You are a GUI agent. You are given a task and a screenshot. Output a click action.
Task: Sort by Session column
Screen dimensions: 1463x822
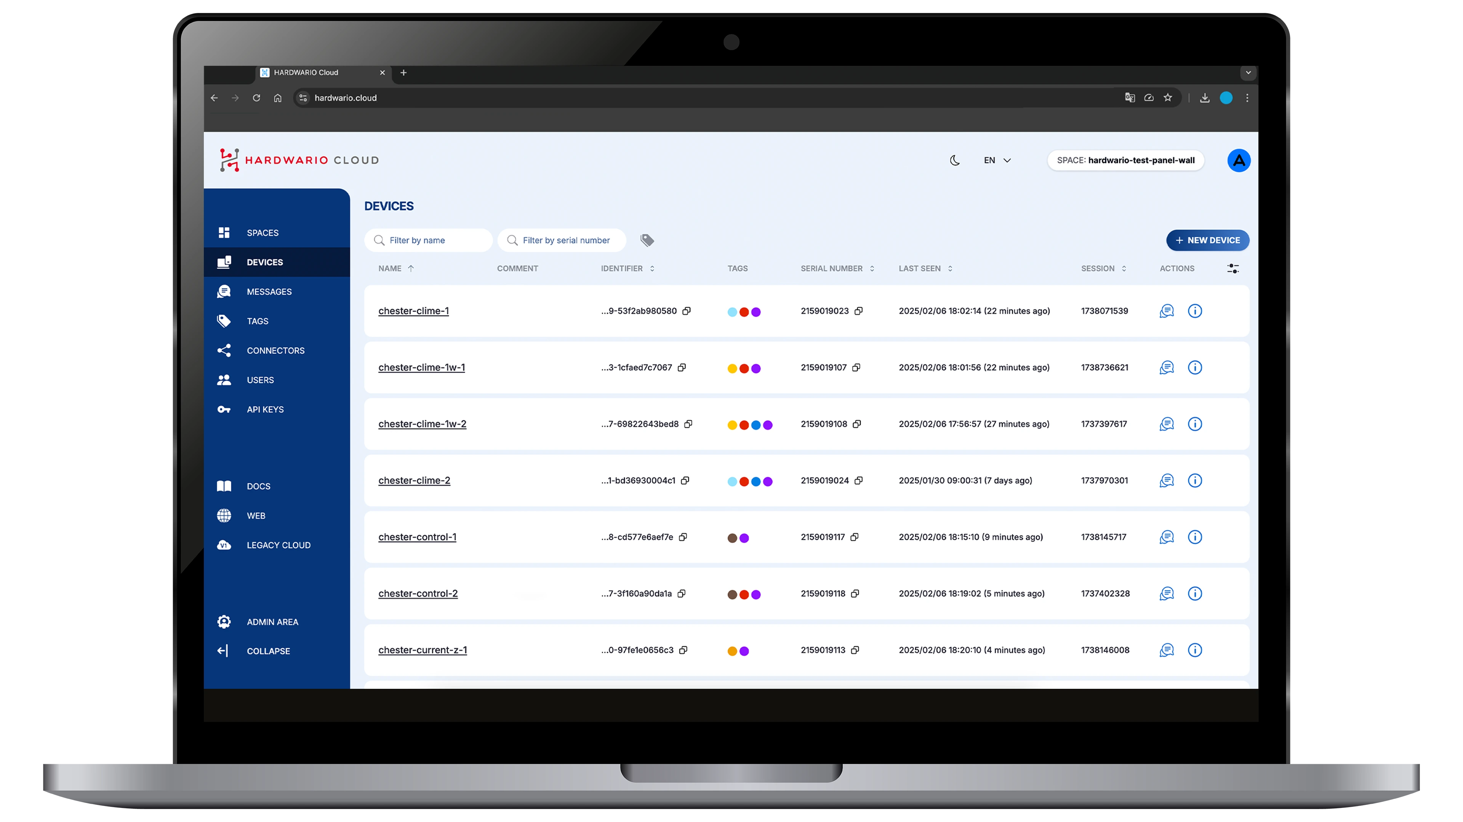[1103, 268]
